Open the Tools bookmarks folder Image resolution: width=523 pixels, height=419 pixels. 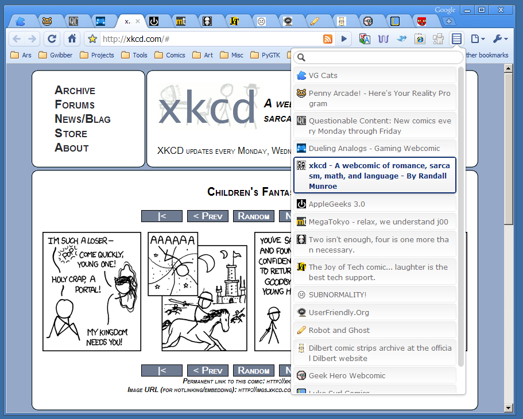(134, 55)
